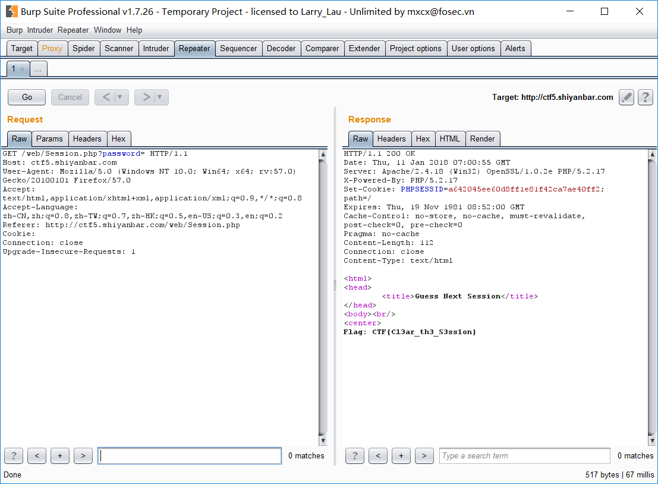Switch to the Sequencer tab
Viewport: 658px width, 484px height.
pos(238,49)
